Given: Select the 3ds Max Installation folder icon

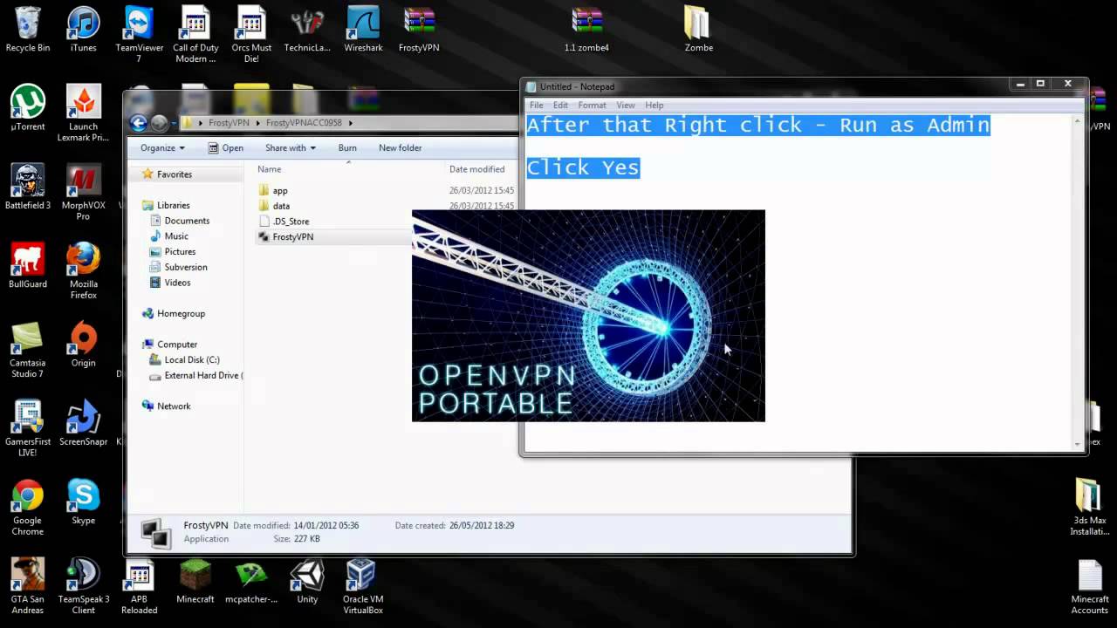Looking at the screenshot, I should (1090, 506).
